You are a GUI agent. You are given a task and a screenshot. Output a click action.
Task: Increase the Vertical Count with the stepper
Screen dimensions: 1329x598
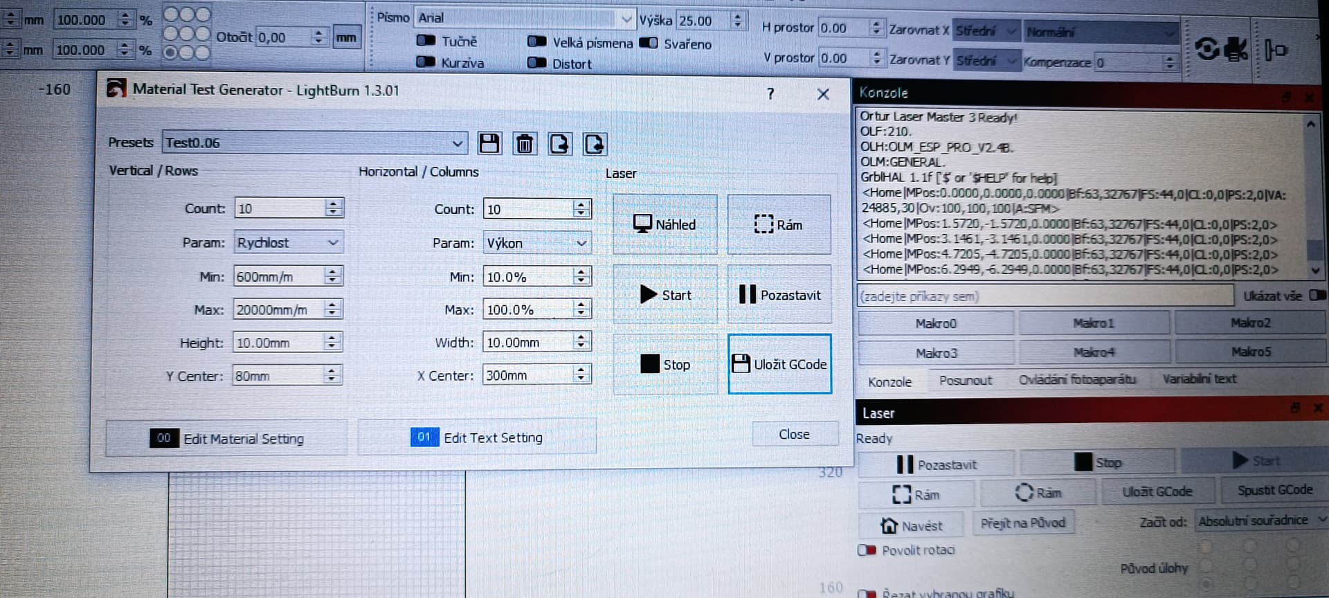[334, 203]
